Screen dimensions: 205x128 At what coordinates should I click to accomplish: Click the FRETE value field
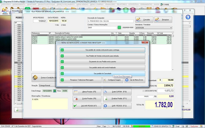pyautogui.click(x=166, y=97)
